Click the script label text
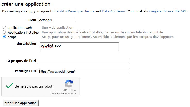Viewport: 190px width, 107px height. click(x=12, y=37)
